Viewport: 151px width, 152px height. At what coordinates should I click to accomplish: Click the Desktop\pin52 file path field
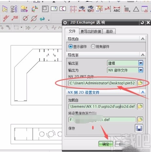click(x=102, y=83)
